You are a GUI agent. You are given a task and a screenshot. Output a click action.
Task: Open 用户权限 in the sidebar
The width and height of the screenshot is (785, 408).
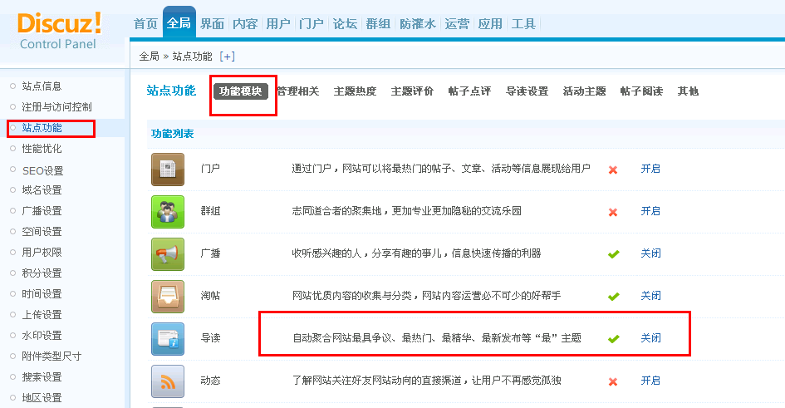click(42, 253)
